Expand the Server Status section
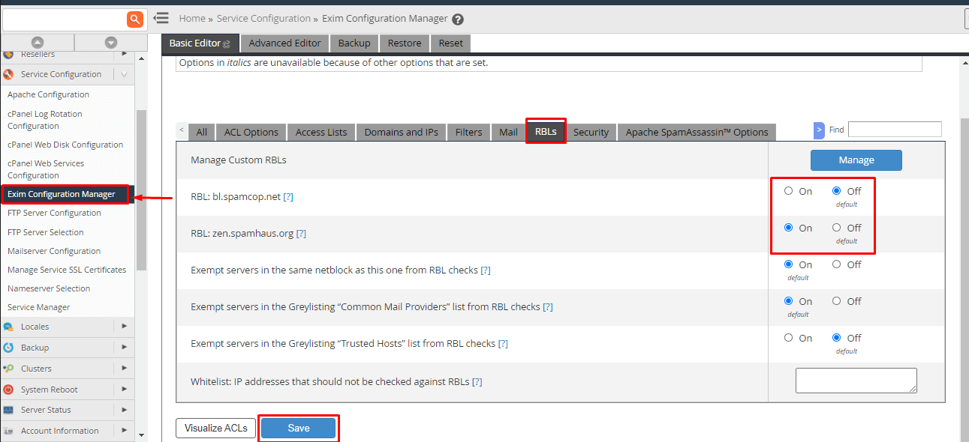 point(124,410)
